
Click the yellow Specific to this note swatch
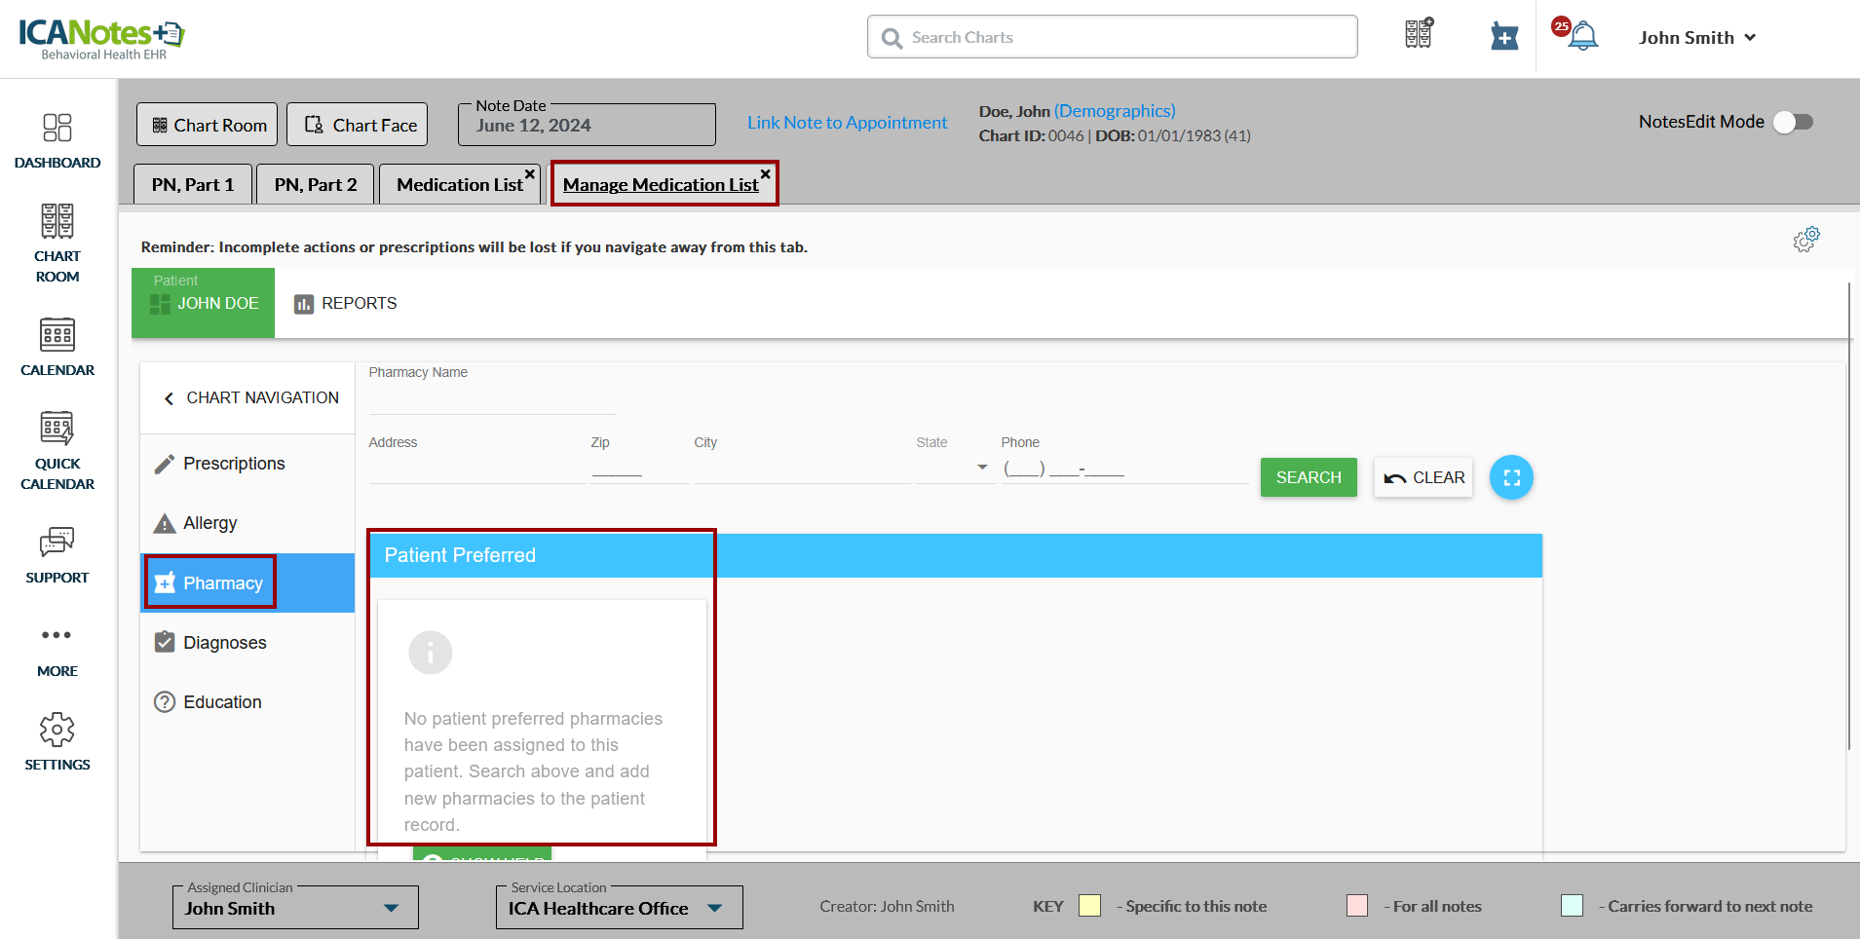(x=1089, y=906)
